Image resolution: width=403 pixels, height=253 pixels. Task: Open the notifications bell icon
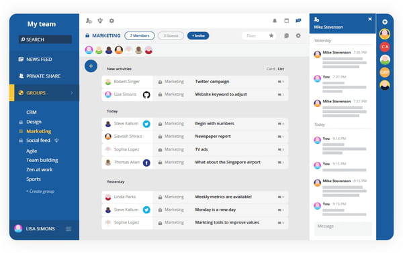click(275, 21)
